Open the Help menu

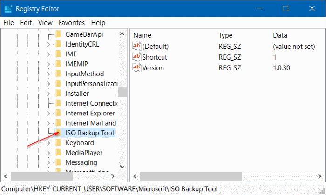pos(98,23)
